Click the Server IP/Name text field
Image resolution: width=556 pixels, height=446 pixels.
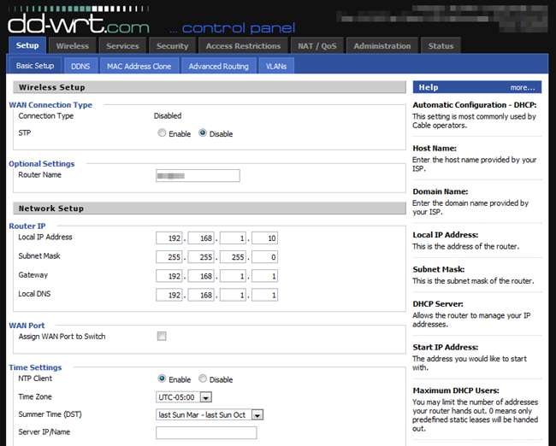click(206, 433)
